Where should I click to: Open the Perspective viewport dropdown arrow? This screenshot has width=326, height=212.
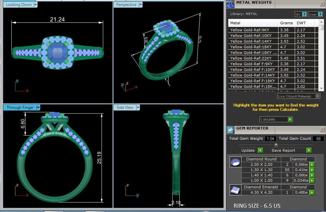coord(141,5)
